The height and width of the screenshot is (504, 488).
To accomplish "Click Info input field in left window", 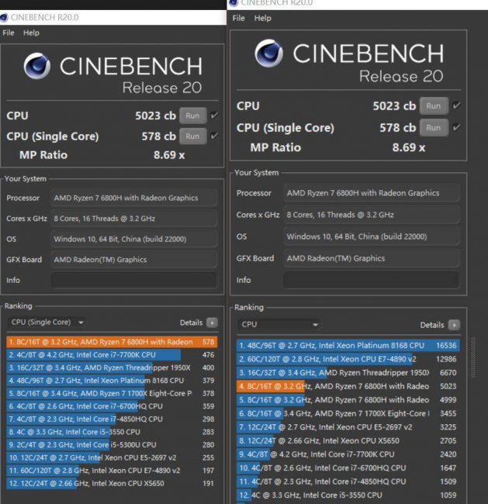I will click(133, 280).
